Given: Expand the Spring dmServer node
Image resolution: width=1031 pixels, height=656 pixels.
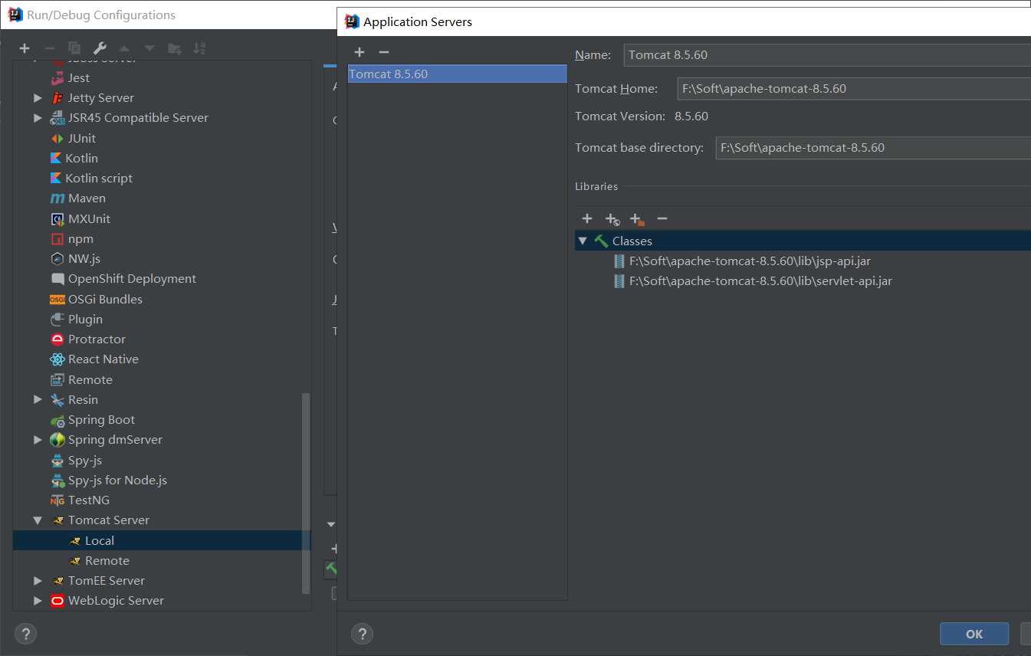Looking at the screenshot, I should tap(38, 439).
